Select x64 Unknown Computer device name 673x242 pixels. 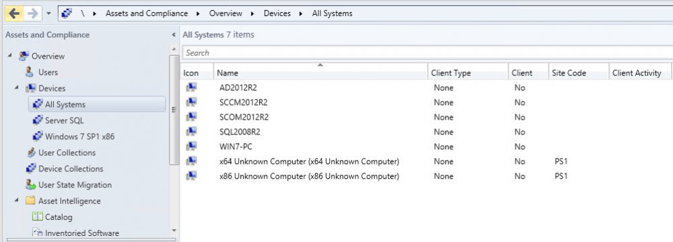tap(309, 161)
